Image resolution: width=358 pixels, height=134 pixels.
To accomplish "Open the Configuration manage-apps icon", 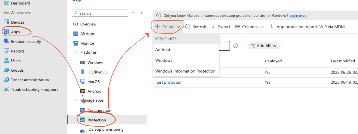I will pos(83,110).
